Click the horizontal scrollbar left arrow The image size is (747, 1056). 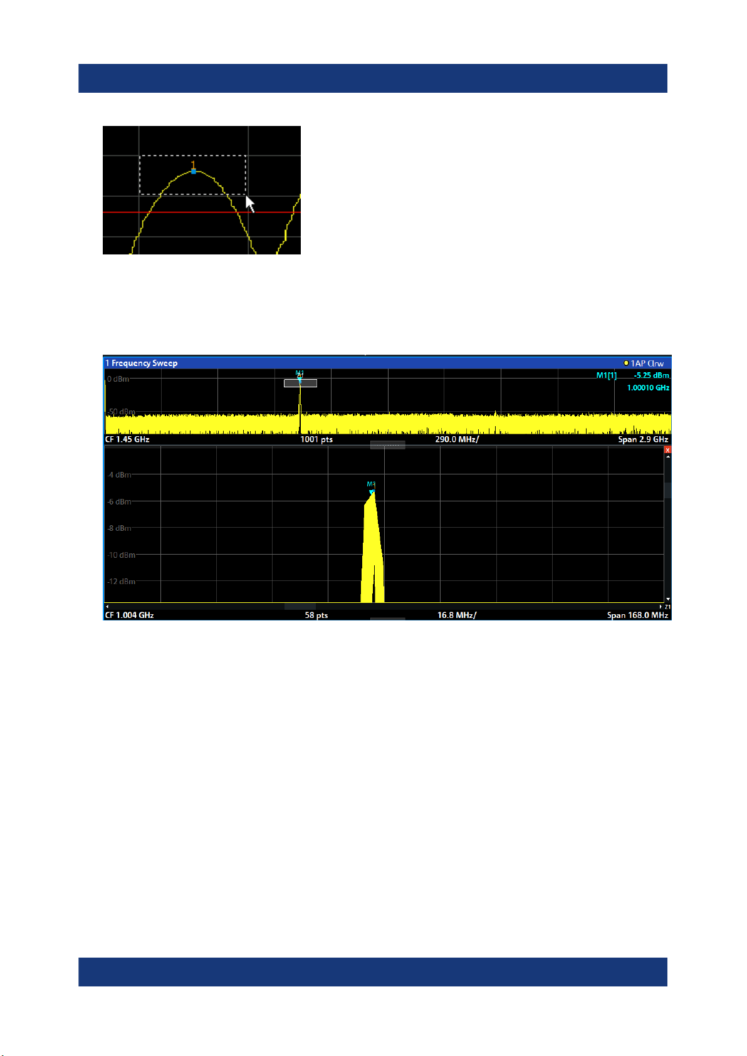tap(107, 607)
